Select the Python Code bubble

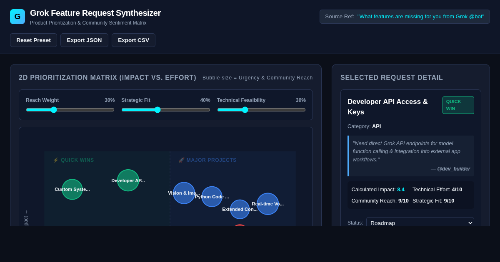coord(212,197)
